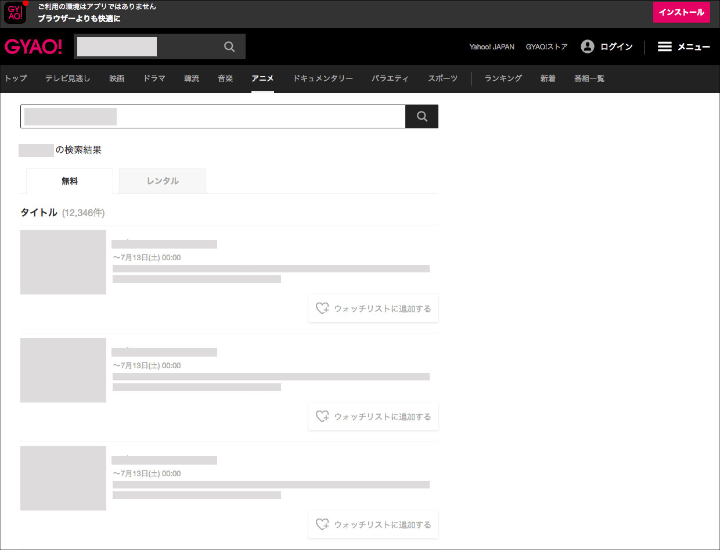Open the Yahoo! JAPAN link

[492, 46]
